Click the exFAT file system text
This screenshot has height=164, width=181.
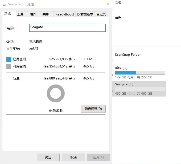click(34, 49)
